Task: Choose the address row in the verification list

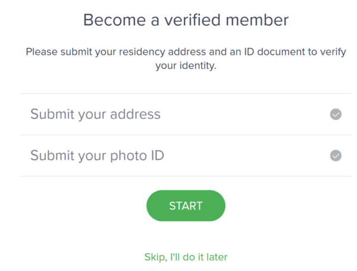Action: point(186,114)
